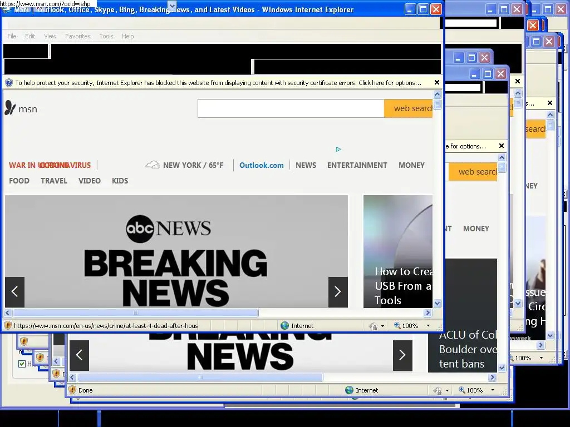Click the horizontal scrollbar thumb in front window
The image size is (570, 427).
click(136, 312)
